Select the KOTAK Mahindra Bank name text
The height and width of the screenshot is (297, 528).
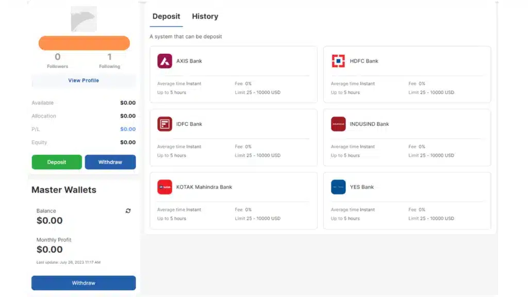204,187
